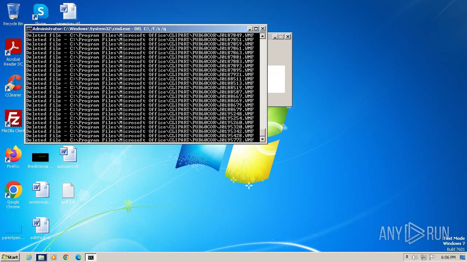Open the network icon in the tray

click(424, 257)
